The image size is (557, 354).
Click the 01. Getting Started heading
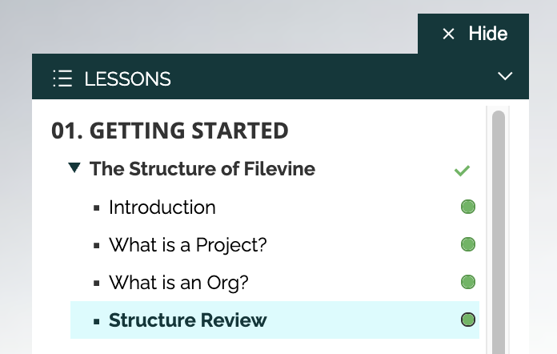(x=170, y=131)
